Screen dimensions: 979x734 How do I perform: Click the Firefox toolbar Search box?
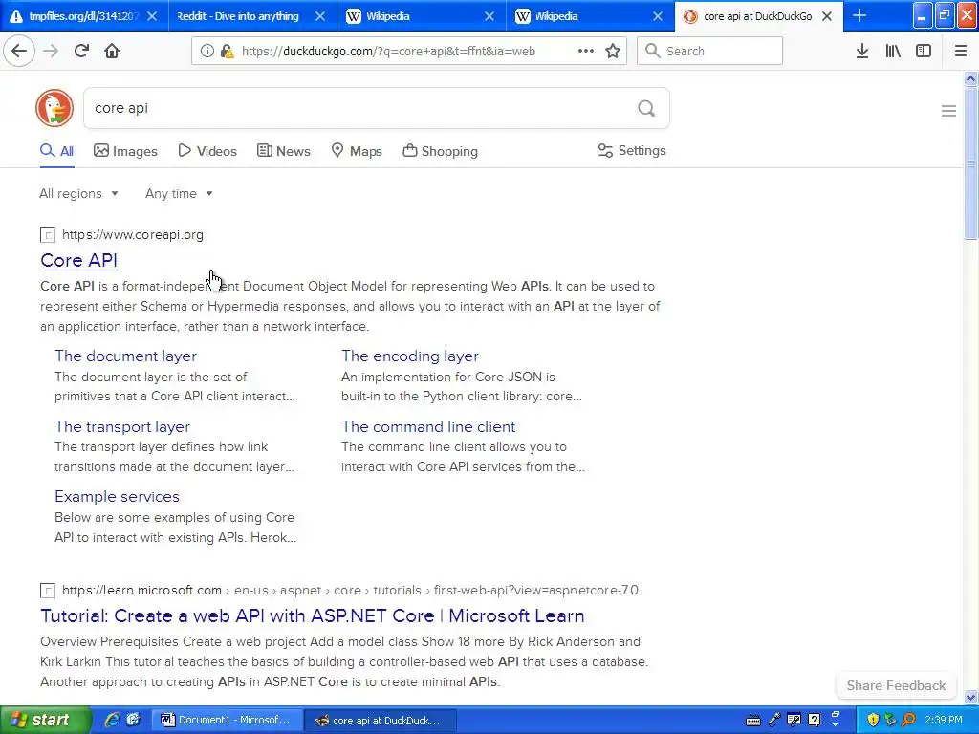click(710, 51)
